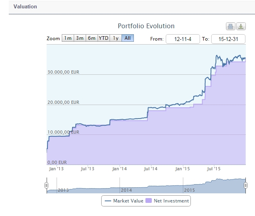Screen dimensions: 255x216
Task: Click the Portfolio Evolution chart title
Action: [x=146, y=26]
